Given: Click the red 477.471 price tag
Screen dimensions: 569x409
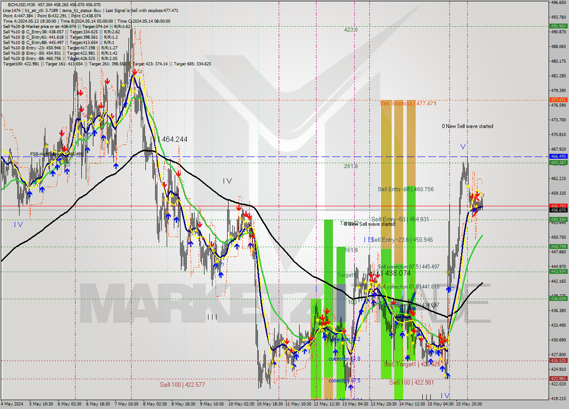Looking at the screenshot, I should 558,100.
